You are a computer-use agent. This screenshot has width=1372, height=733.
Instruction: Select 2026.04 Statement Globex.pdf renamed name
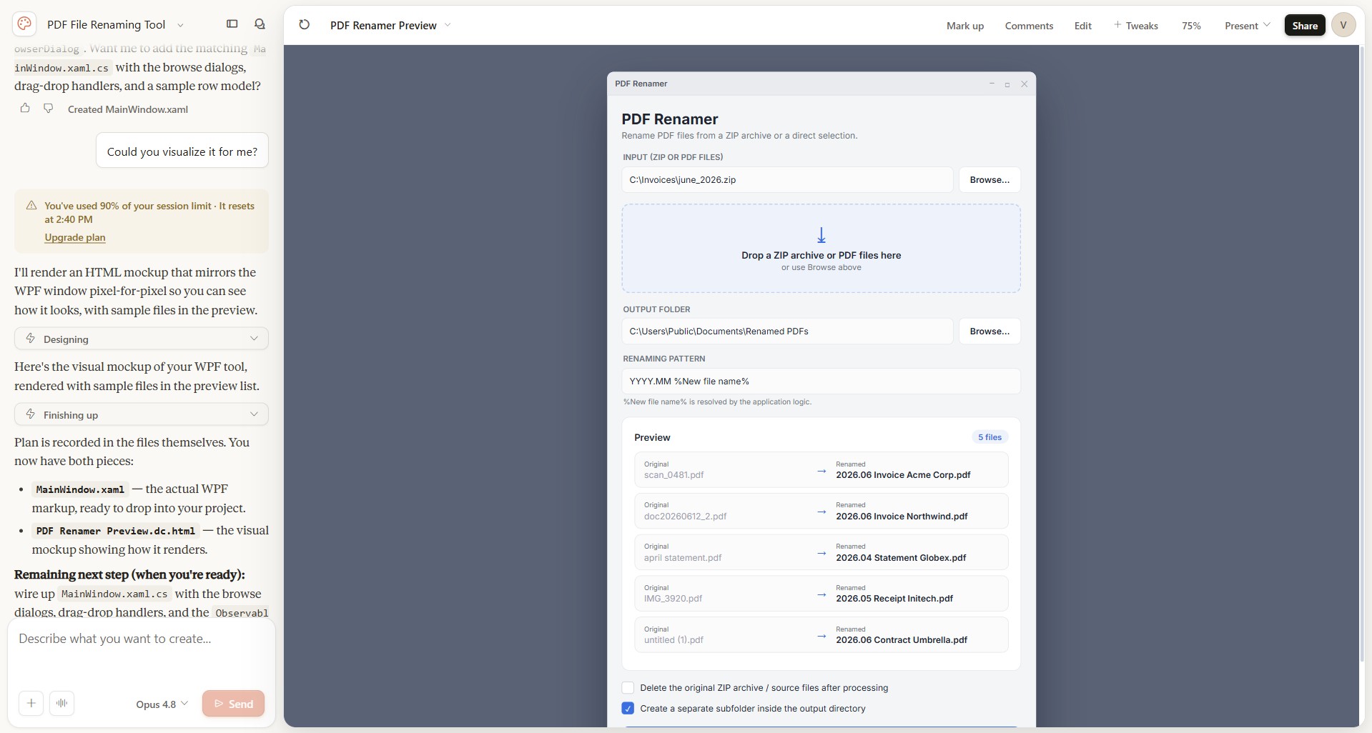coord(901,558)
